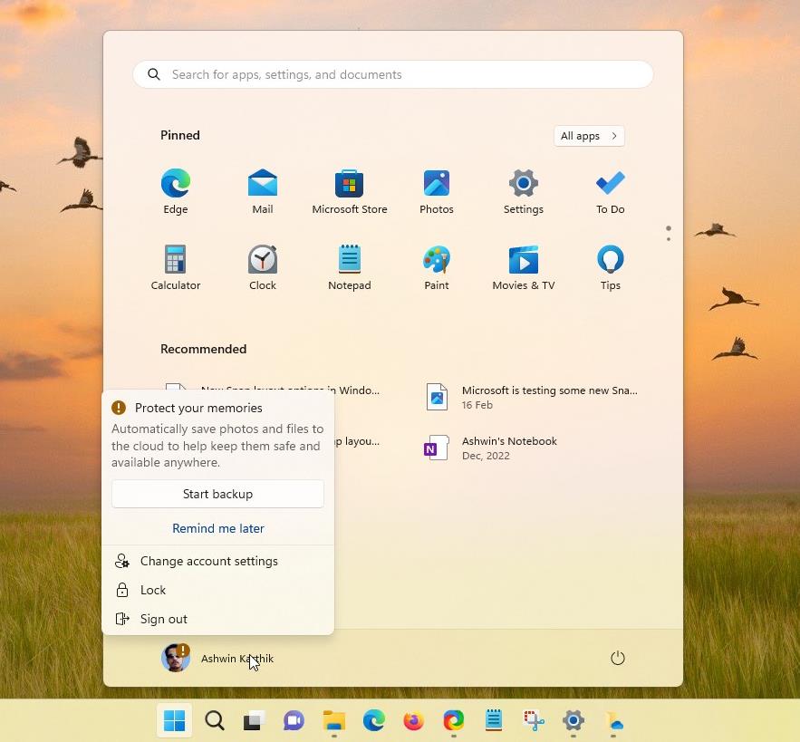Launch Edge from the taskbar
The height and width of the screenshot is (742, 800).
click(x=374, y=720)
